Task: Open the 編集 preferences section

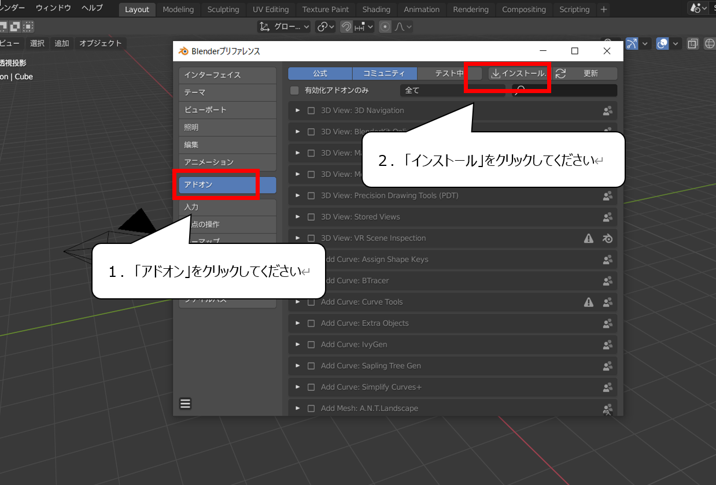Action: (x=227, y=145)
